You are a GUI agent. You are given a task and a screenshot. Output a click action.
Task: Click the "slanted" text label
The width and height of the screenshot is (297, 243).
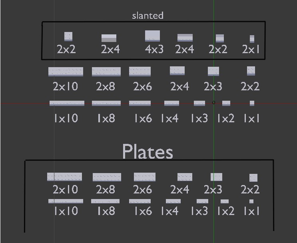click(x=148, y=16)
